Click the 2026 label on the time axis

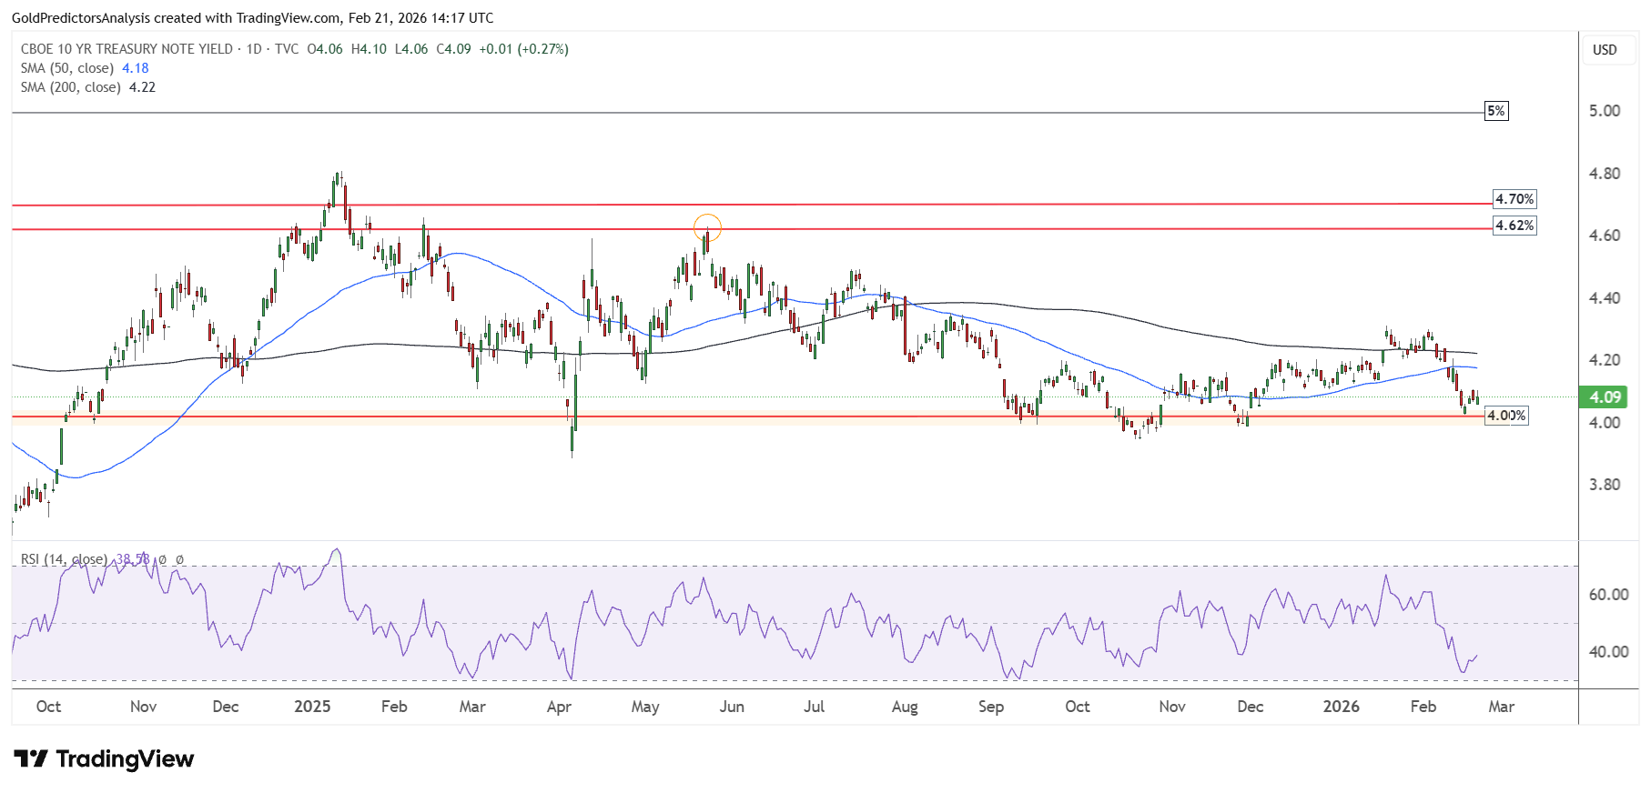[1341, 707]
